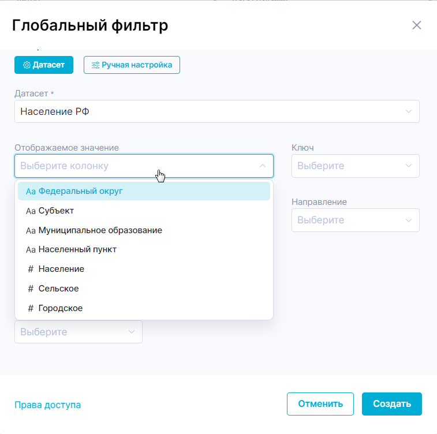Expand the Направление dropdown
Screen dimensions: 437x434
355,220
